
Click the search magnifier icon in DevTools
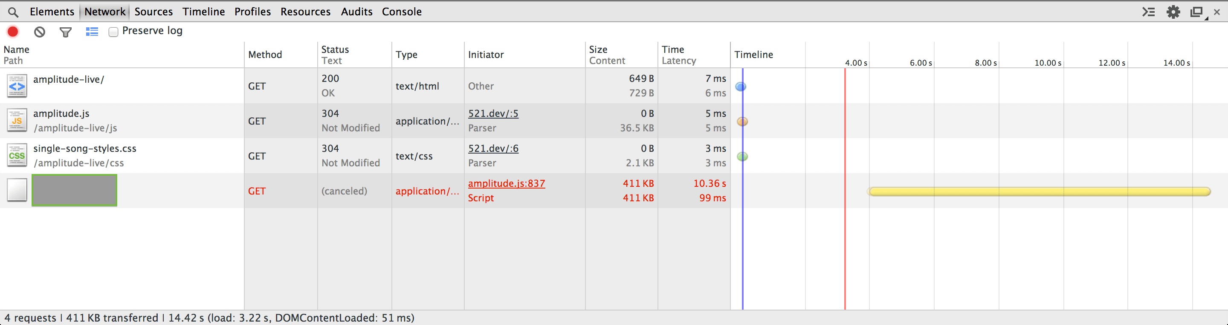13,12
